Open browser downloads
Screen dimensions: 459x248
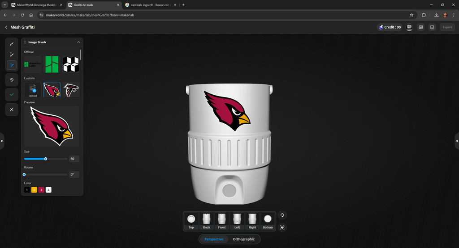(437, 15)
